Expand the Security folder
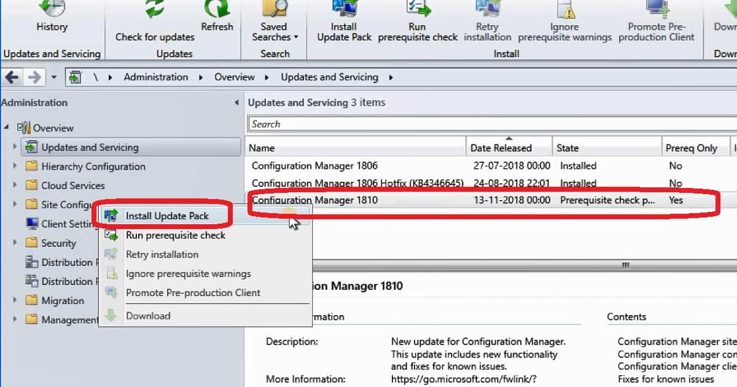 coord(15,243)
